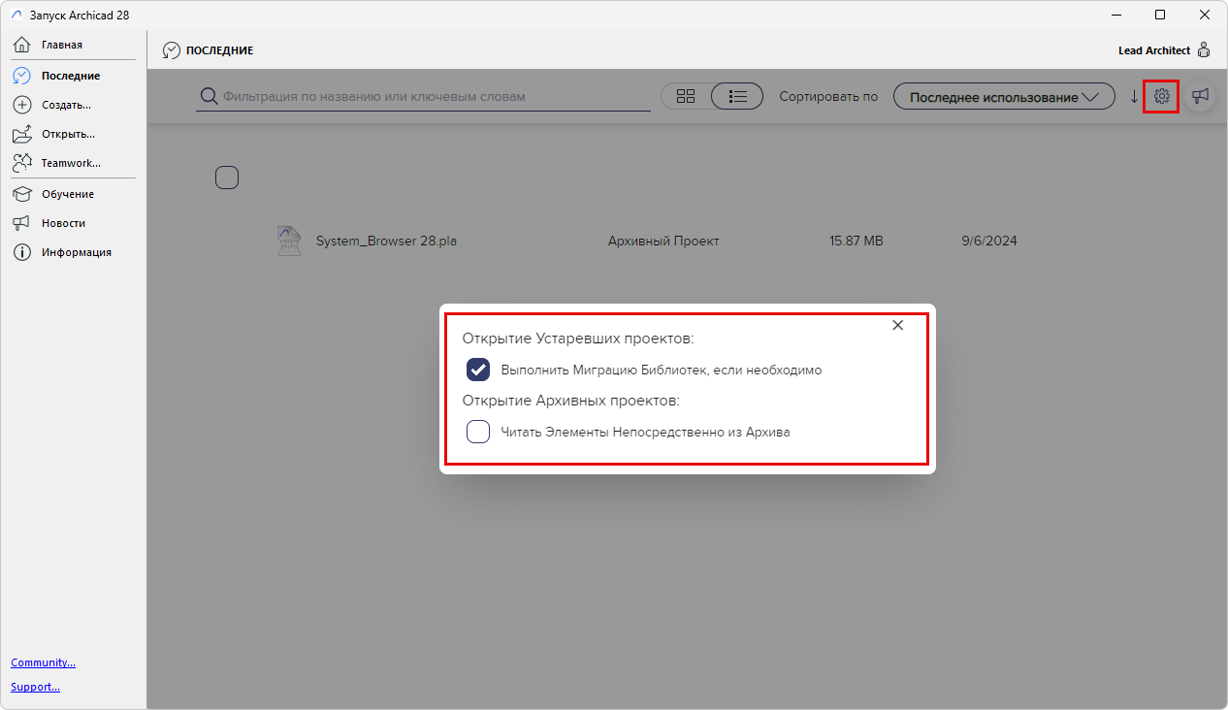Click the Архивный Проект type cell
This screenshot has height=710, width=1228.
pos(663,242)
